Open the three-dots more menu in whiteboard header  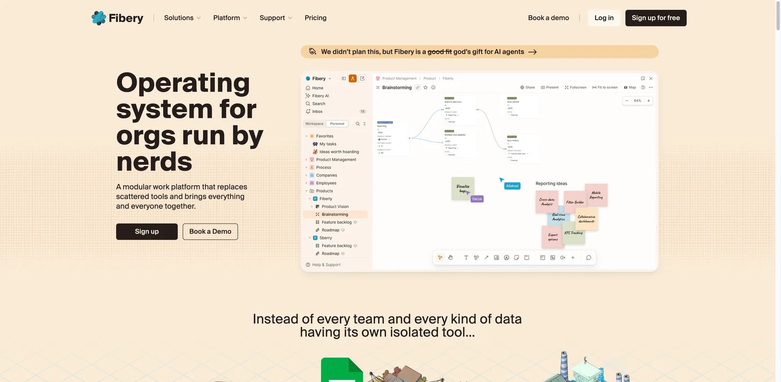click(651, 88)
